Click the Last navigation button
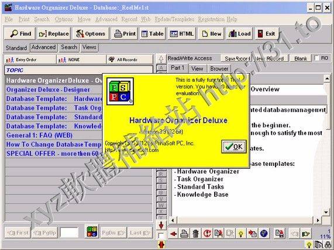This screenshot has width=334, height=250. pos(140,232)
